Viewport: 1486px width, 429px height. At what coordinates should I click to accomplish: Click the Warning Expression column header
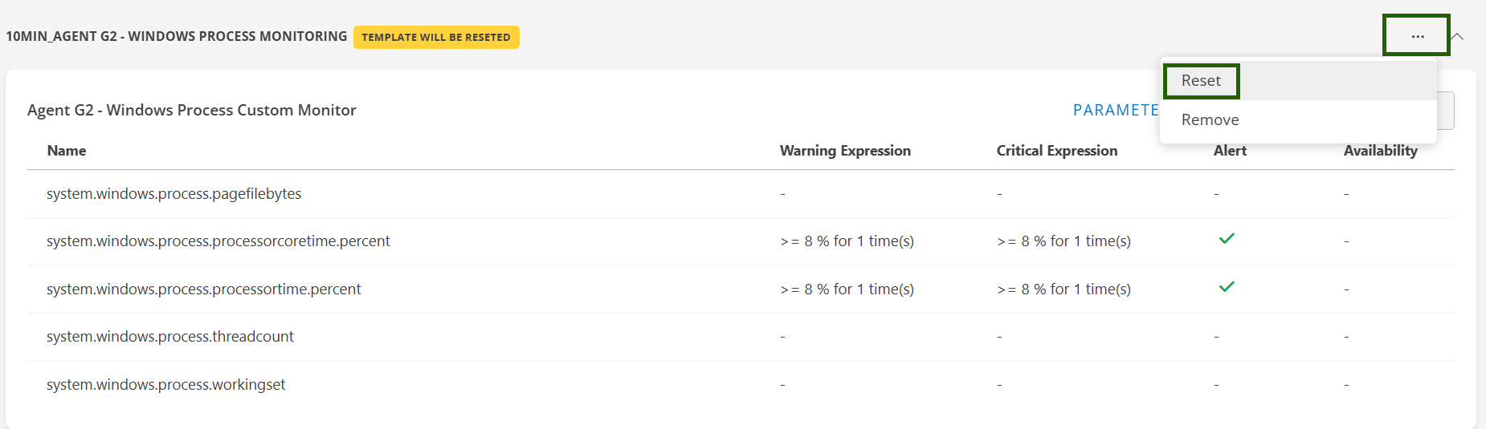845,151
